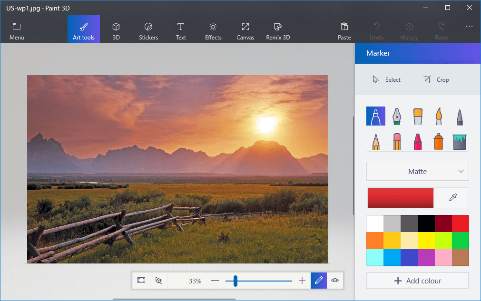Select the Eraser tool
This screenshot has height=301, width=481.
coord(396,142)
